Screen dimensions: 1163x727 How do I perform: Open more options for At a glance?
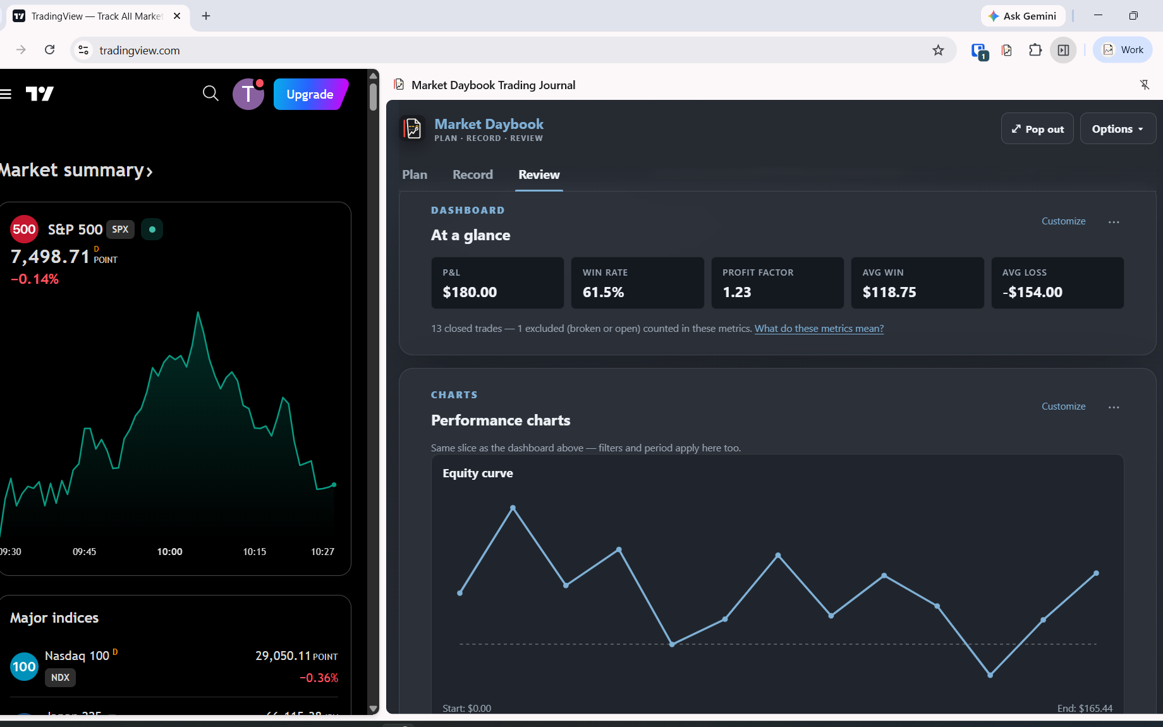(1114, 222)
